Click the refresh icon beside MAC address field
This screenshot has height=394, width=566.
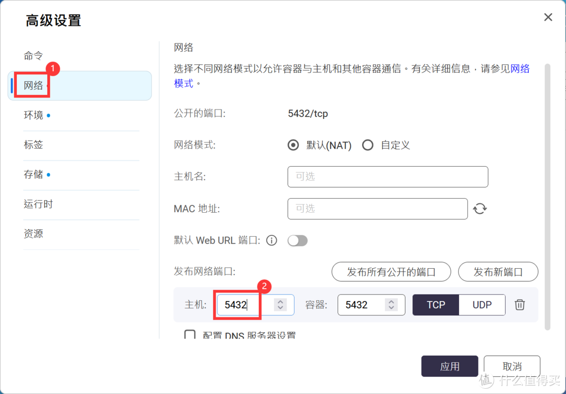[480, 209]
